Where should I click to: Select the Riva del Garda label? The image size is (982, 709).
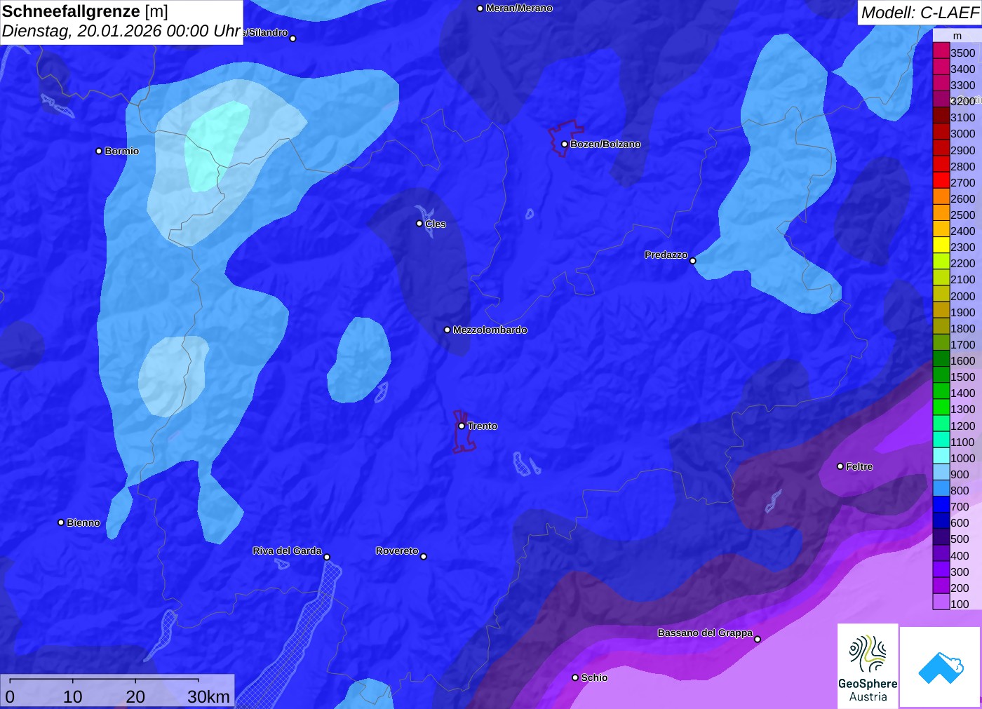coord(288,551)
